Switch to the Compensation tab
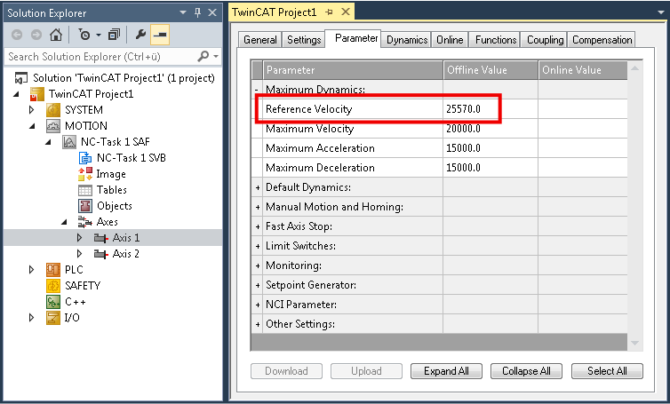The width and height of the screenshot is (670, 404). (602, 40)
